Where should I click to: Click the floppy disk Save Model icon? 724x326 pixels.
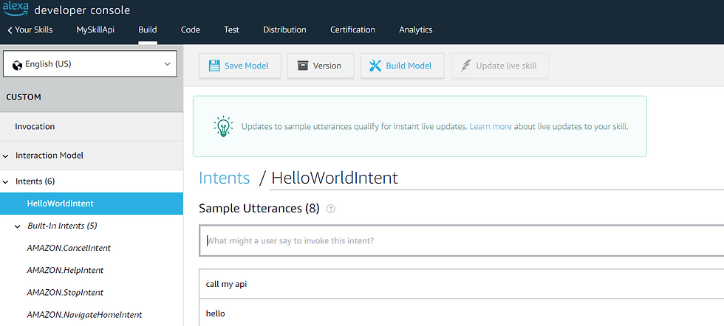coord(214,66)
